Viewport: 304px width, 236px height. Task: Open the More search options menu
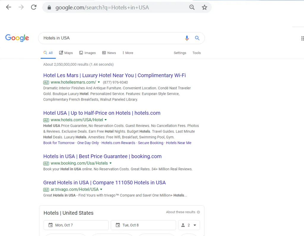(128, 53)
